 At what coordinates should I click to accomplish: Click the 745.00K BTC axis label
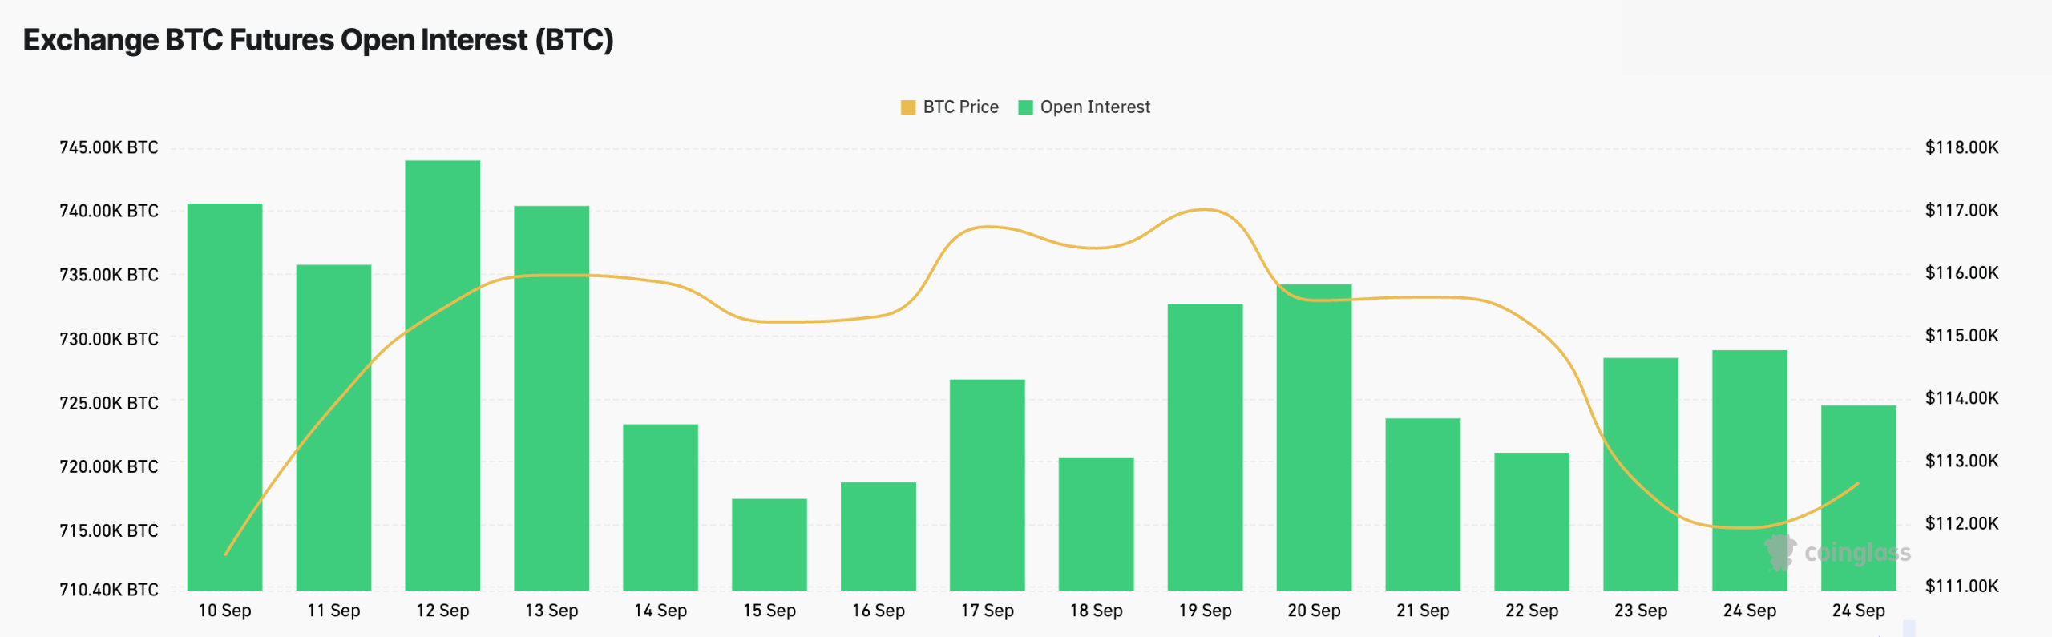tap(109, 147)
